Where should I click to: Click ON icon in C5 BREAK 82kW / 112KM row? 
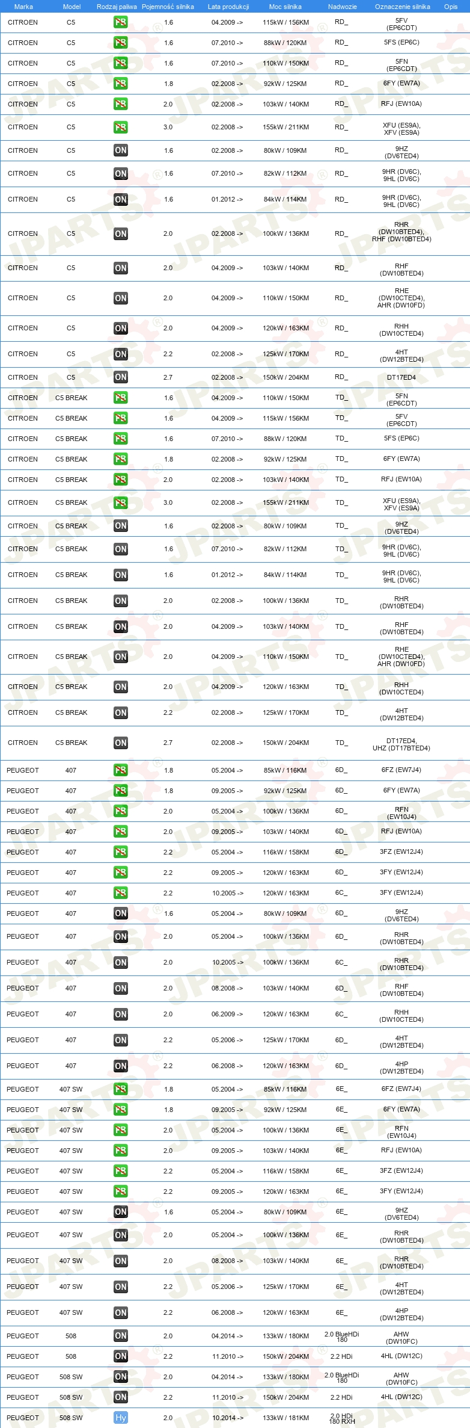(x=121, y=549)
